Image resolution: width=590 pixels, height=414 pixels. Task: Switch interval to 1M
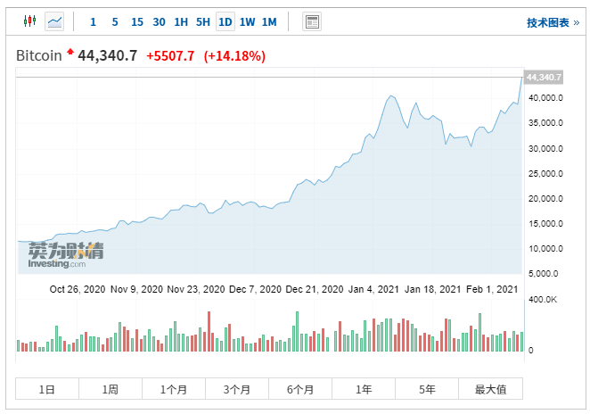point(269,21)
